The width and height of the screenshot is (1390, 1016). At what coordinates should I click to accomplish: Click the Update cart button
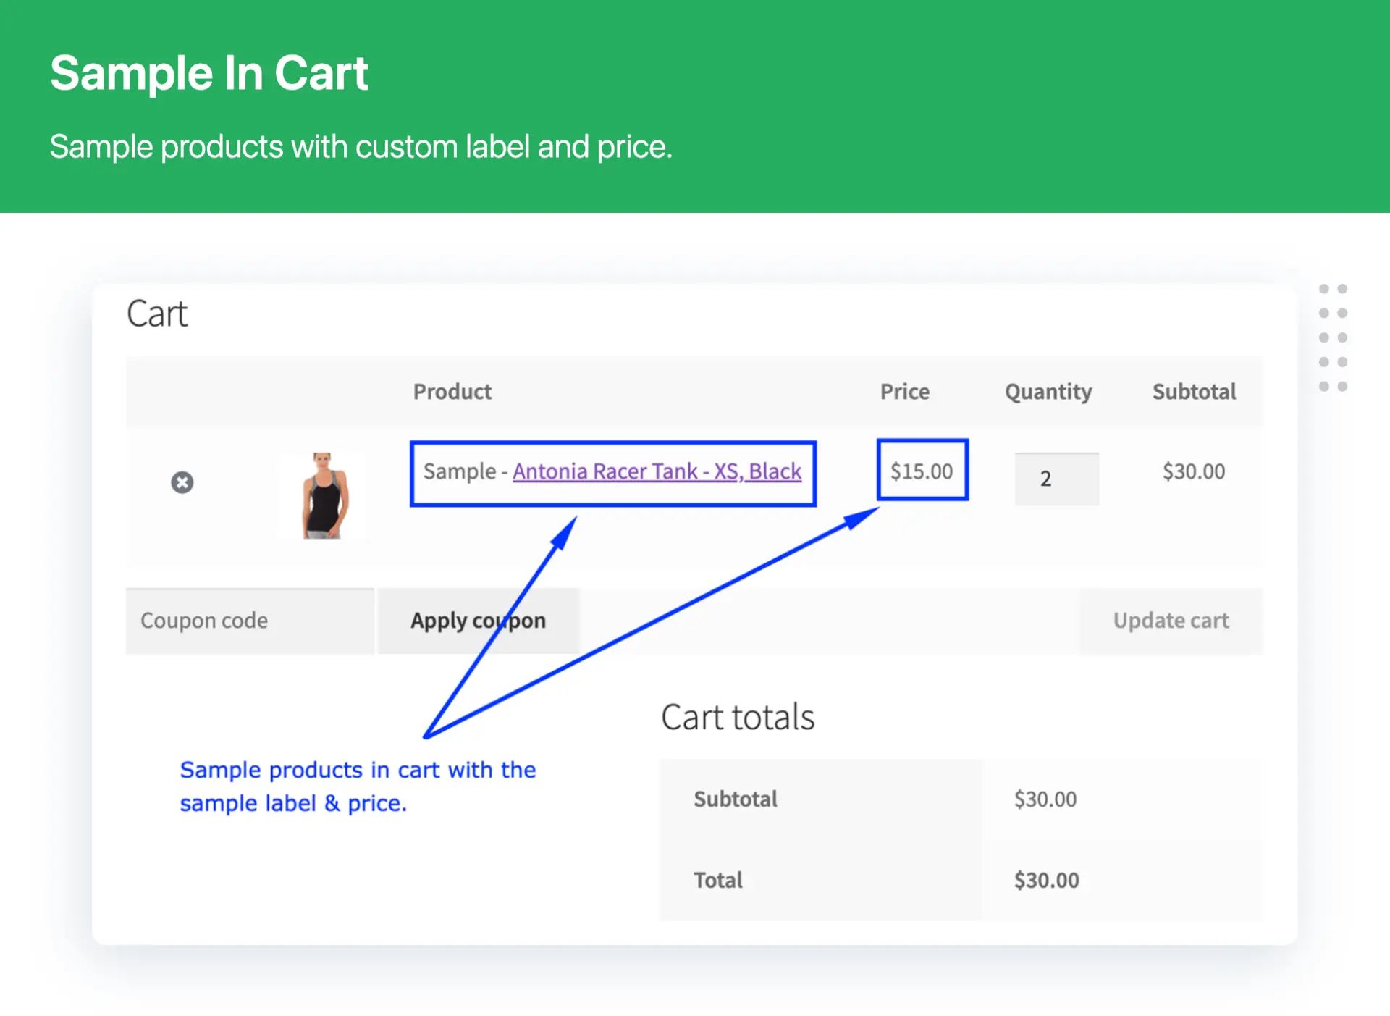pos(1171,621)
